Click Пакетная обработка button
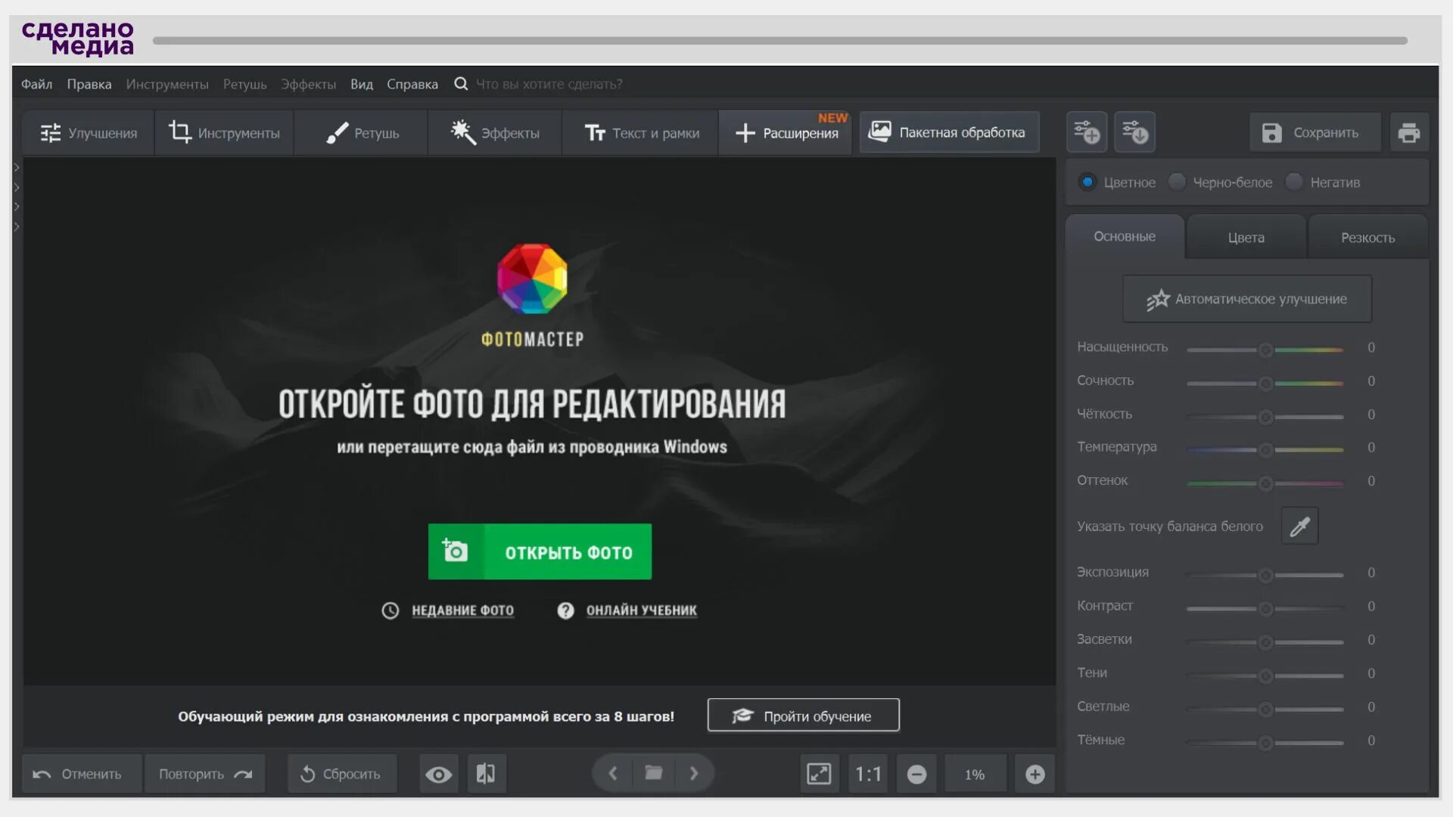The height and width of the screenshot is (817, 1453). click(x=949, y=132)
